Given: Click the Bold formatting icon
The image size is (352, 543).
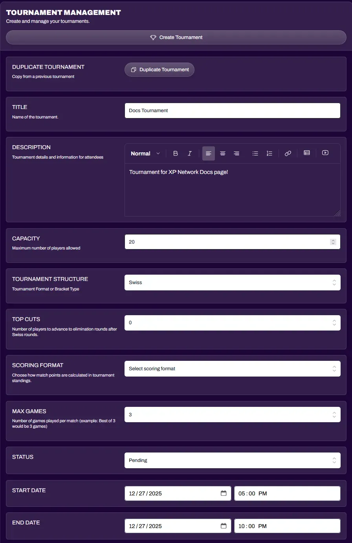Looking at the screenshot, I should point(176,153).
